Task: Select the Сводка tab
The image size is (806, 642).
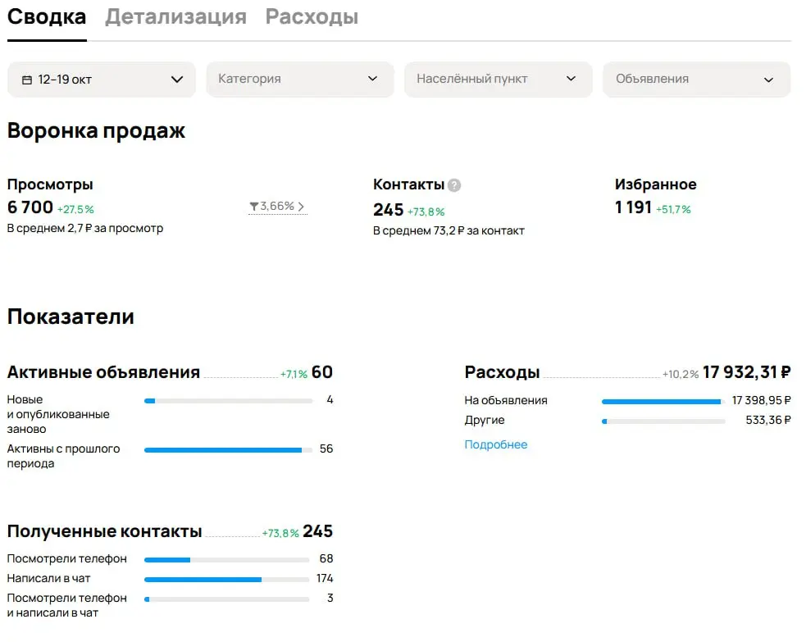Action: click(x=46, y=16)
